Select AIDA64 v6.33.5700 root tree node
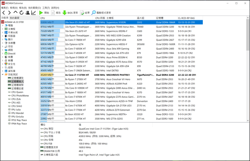Image resolution: width=250 pixels, height=161 pixels. 12,22
